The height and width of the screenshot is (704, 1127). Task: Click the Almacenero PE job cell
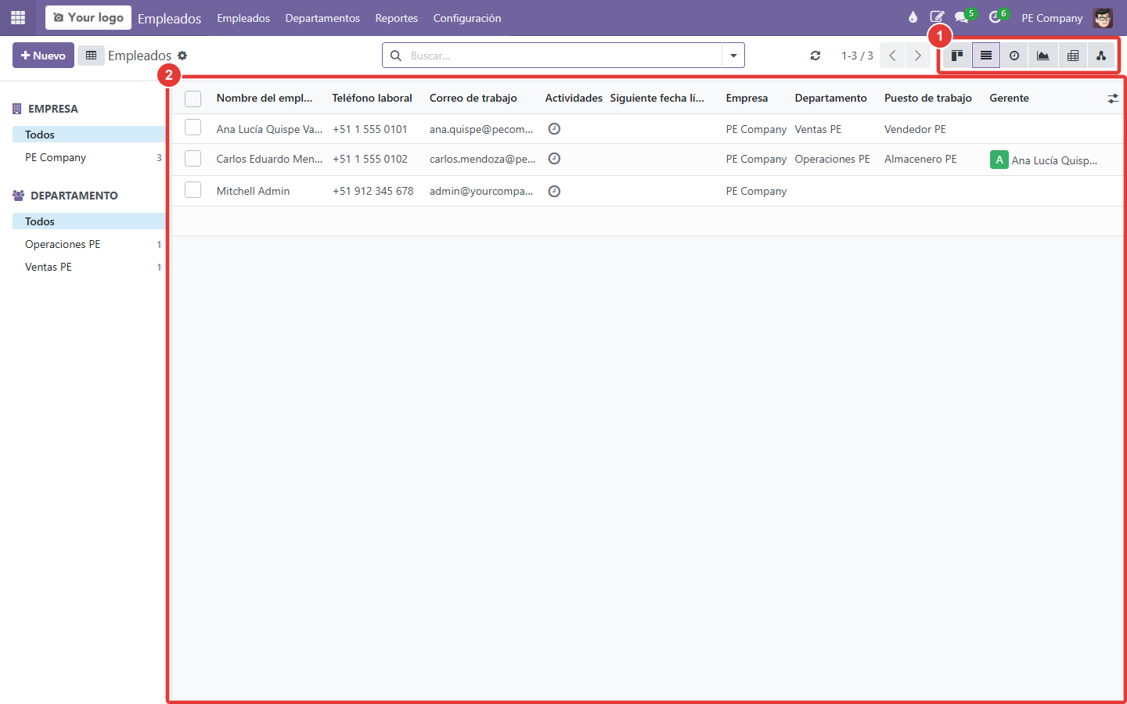(920, 159)
